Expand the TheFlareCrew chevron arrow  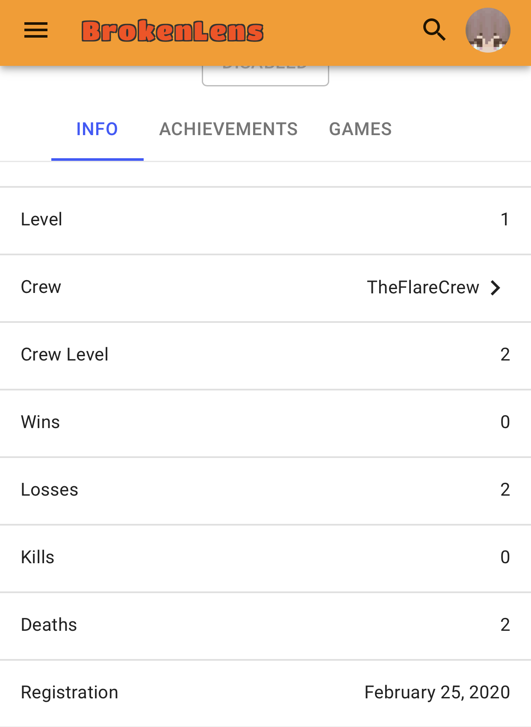(496, 288)
